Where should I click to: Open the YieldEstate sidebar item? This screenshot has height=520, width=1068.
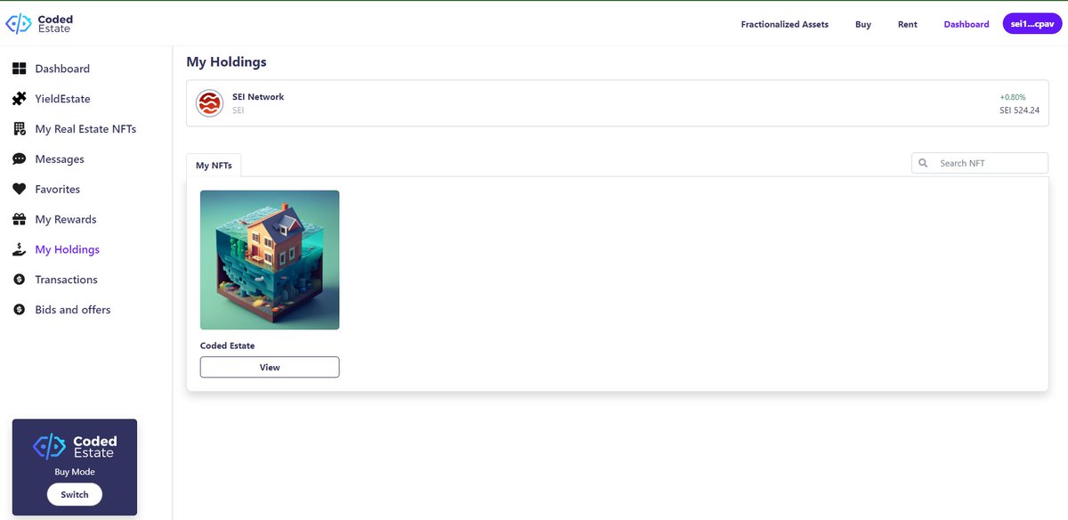click(62, 99)
